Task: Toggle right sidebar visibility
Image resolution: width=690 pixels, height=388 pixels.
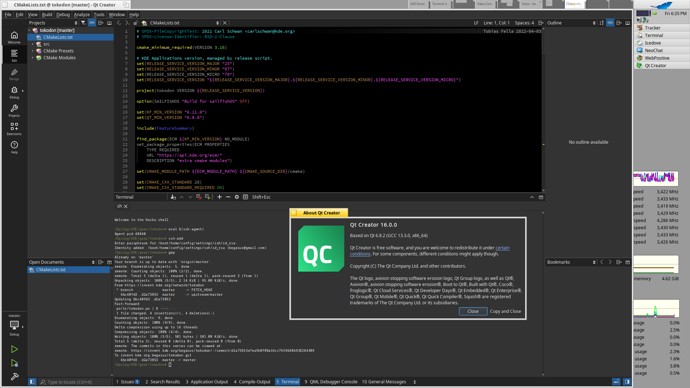Action: tap(627, 382)
